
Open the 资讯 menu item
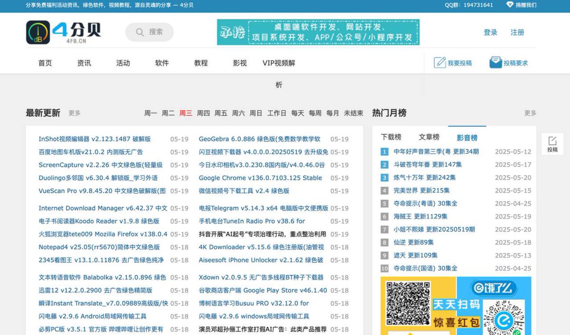pos(84,63)
